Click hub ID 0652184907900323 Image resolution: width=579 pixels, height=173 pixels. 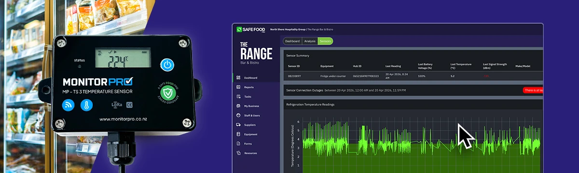pyautogui.click(x=366, y=76)
